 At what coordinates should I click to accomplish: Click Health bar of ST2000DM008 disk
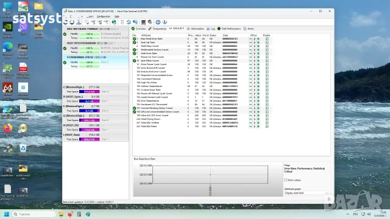tap(90, 62)
